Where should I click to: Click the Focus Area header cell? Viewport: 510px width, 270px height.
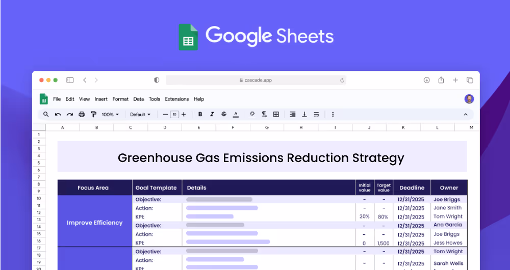coord(95,187)
